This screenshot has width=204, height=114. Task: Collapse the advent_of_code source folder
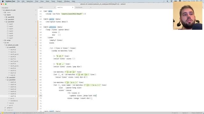[x=4, y=45]
